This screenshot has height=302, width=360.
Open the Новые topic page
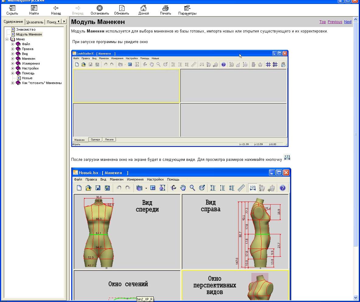click(x=27, y=78)
